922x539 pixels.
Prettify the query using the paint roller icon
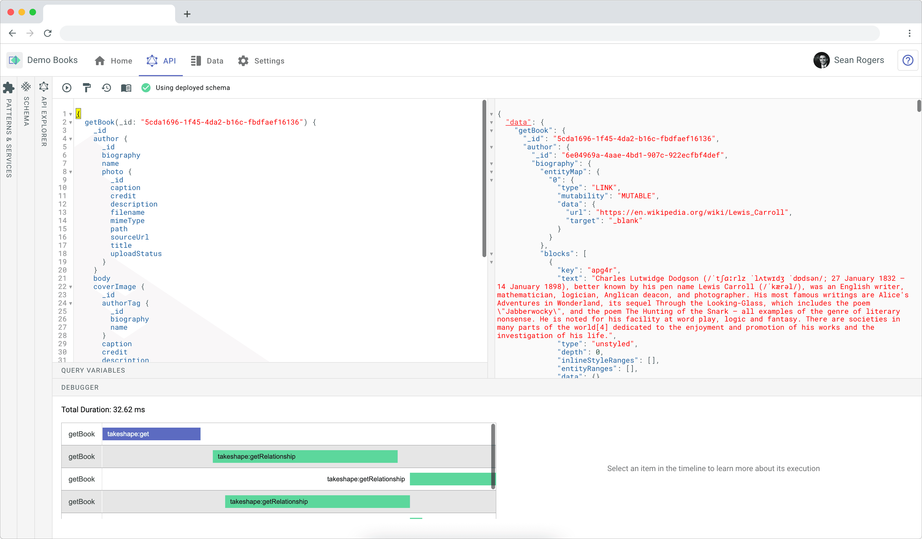pyautogui.click(x=86, y=87)
